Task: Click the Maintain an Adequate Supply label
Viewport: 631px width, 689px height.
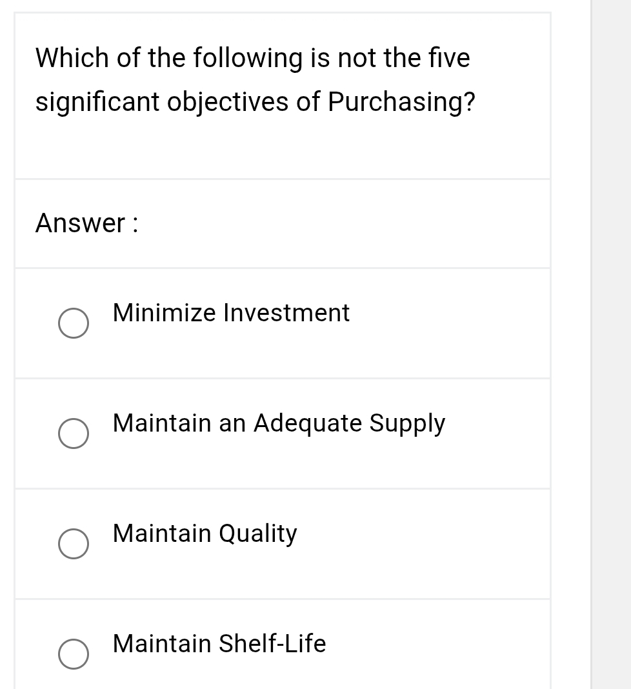Action: pyautogui.click(x=279, y=424)
